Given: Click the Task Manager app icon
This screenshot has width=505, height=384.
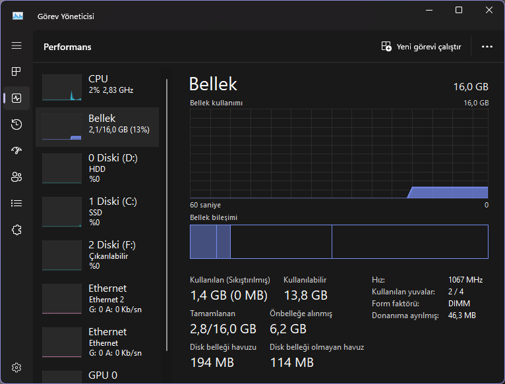Looking at the screenshot, I should point(18,16).
